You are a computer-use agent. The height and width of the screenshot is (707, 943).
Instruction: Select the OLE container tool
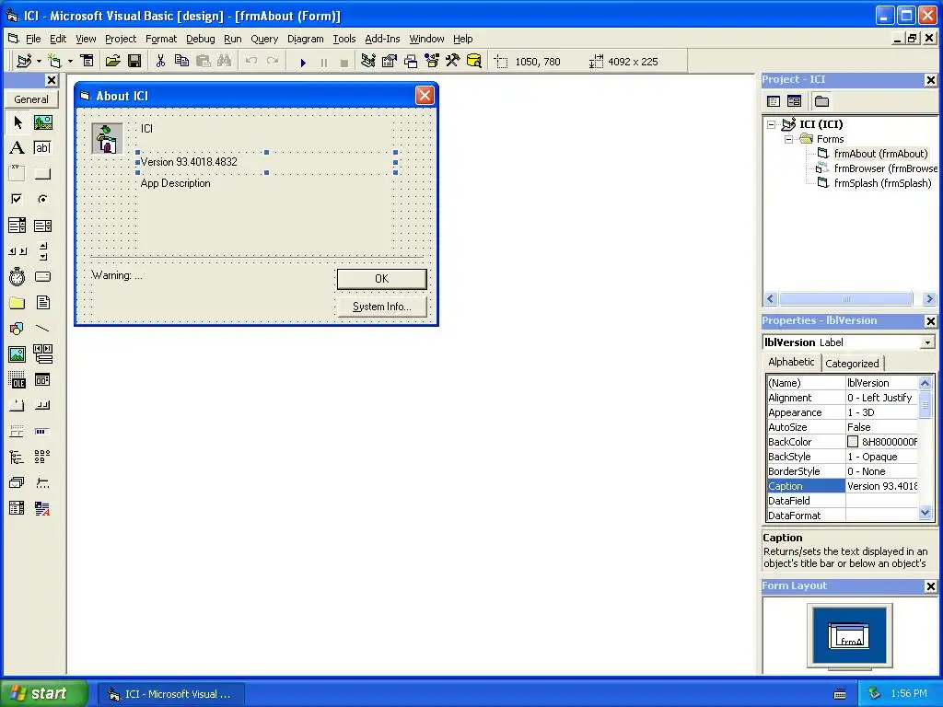point(17,380)
